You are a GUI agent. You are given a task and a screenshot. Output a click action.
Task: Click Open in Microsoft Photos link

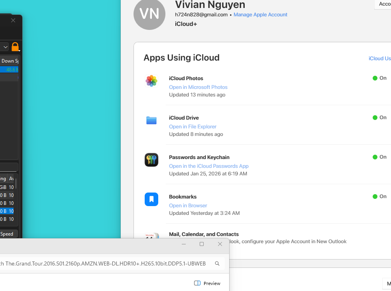[x=198, y=87]
